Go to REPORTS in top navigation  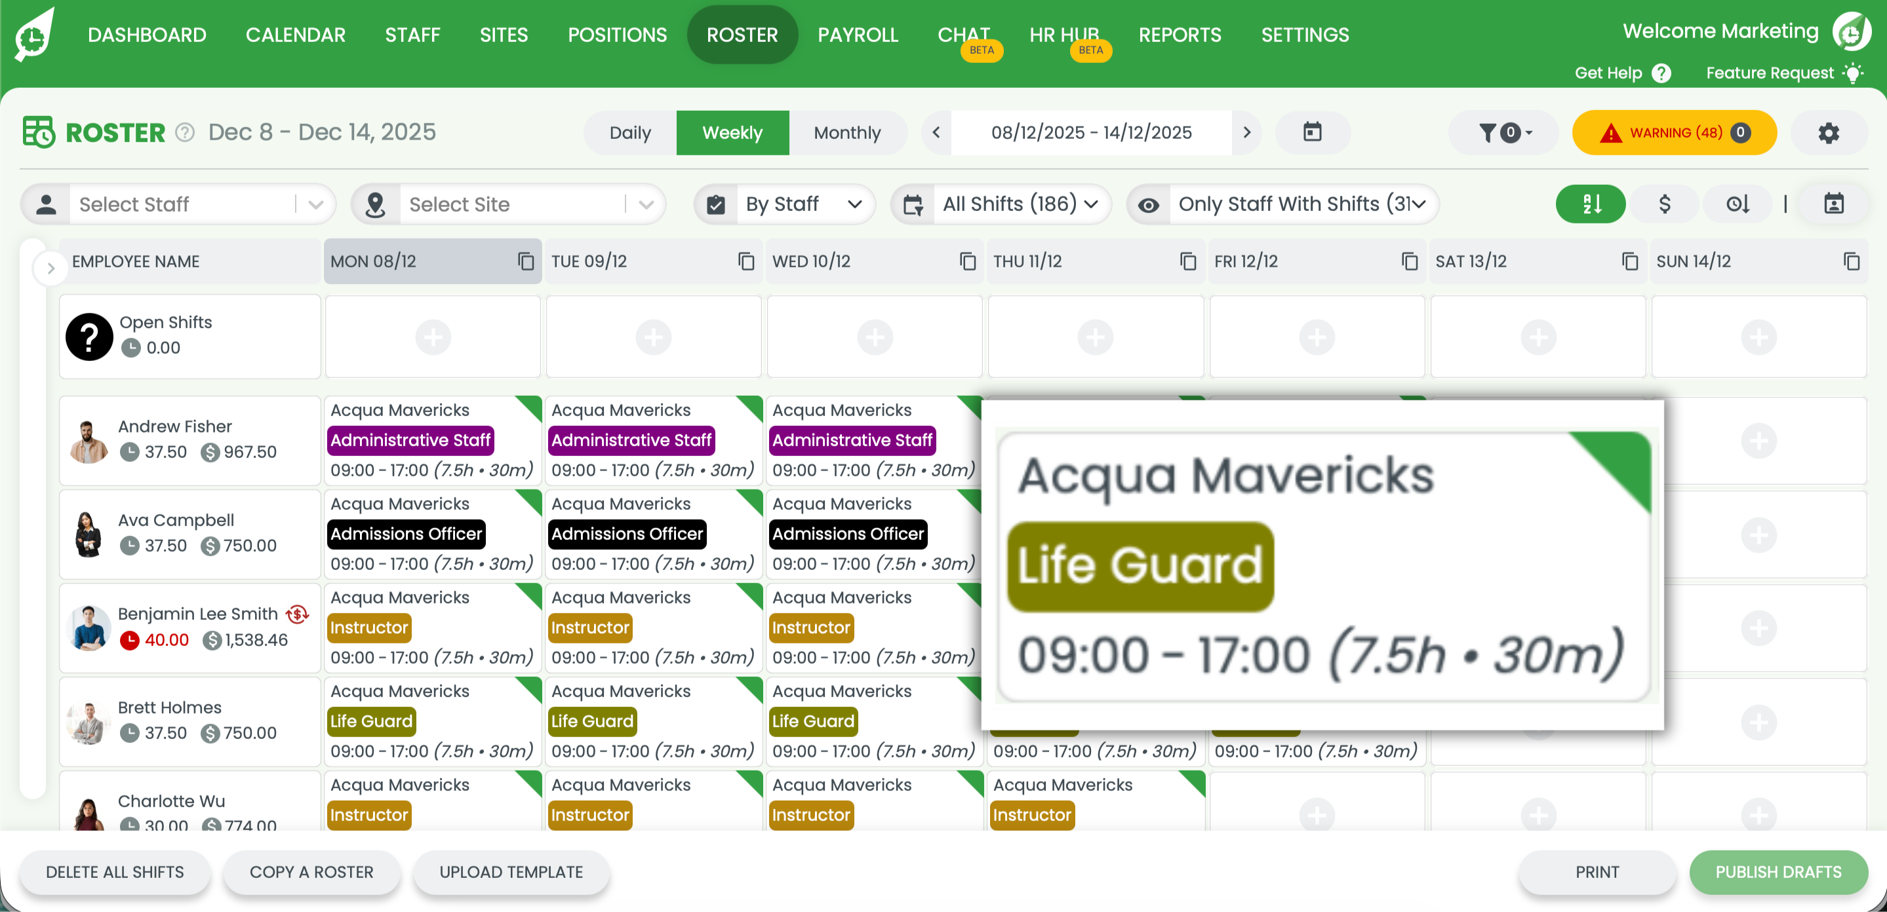tap(1180, 35)
